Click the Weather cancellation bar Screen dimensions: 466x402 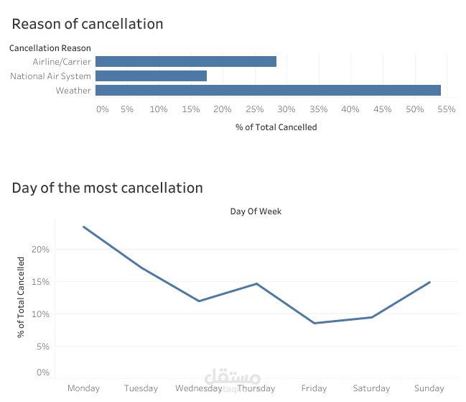click(267, 91)
